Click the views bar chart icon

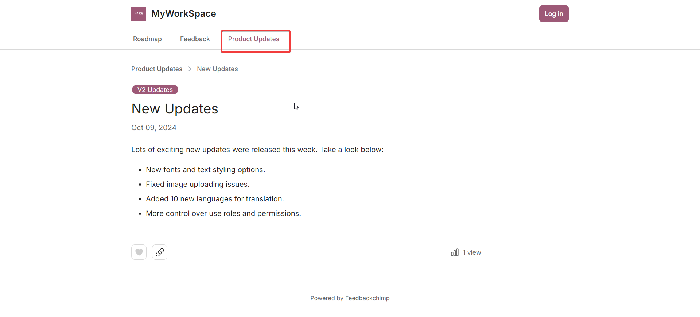tap(455, 252)
